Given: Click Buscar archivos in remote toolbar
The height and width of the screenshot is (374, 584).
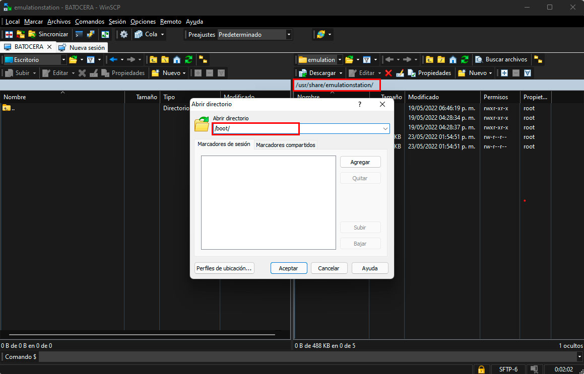Looking at the screenshot, I should (501, 59).
